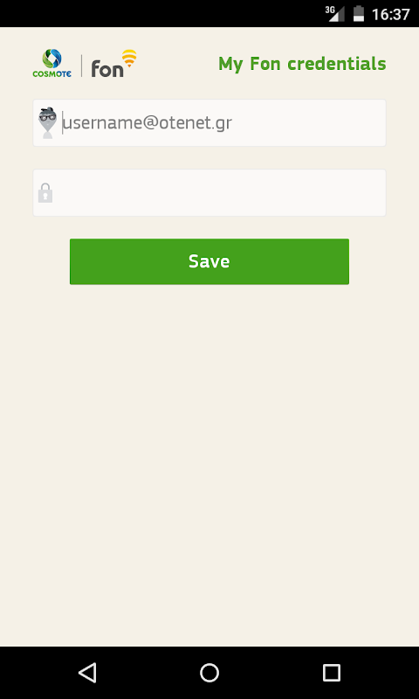The height and width of the screenshot is (699, 419).
Task: Tap the Cosmote swirl emblem
Action: click(x=52, y=59)
